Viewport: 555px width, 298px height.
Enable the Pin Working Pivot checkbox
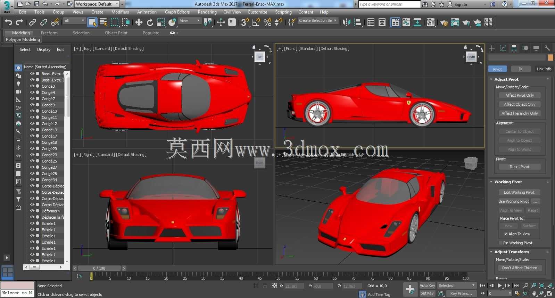[x=500, y=243]
